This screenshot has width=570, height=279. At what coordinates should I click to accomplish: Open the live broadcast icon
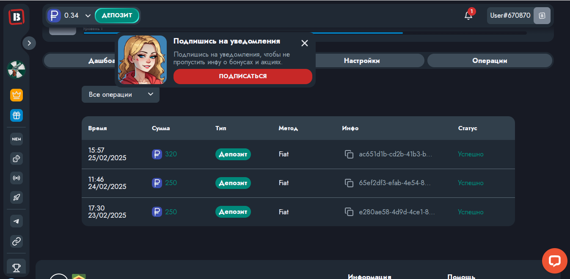17,178
